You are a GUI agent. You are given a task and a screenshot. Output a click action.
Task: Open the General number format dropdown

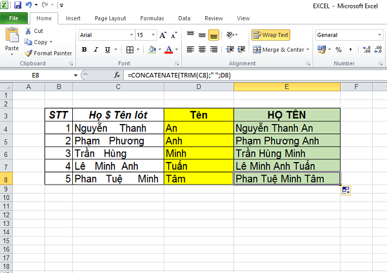[377, 34]
